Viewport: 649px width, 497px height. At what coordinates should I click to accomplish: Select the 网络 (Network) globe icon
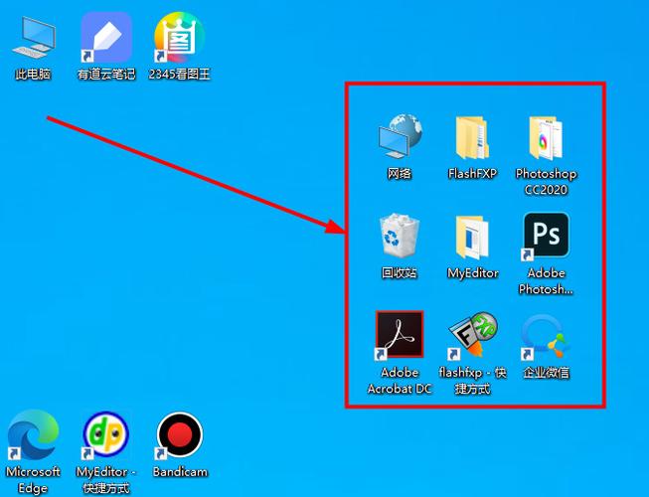pyautogui.click(x=400, y=137)
